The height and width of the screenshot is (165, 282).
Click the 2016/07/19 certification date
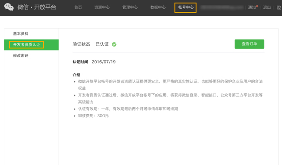[x=104, y=62]
